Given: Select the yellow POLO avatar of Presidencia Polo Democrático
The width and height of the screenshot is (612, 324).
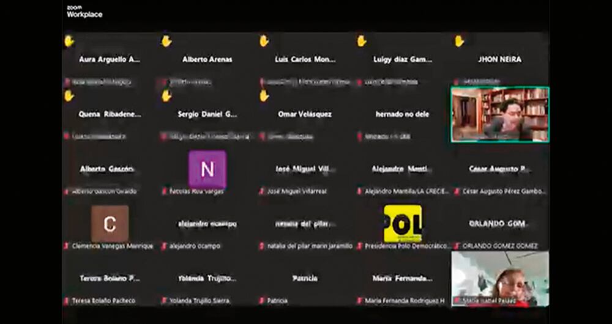Looking at the screenshot, I should click(402, 224).
